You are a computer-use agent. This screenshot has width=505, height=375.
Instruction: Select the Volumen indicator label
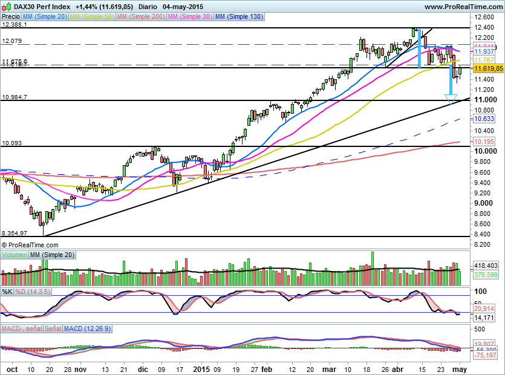pyautogui.click(x=15, y=255)
